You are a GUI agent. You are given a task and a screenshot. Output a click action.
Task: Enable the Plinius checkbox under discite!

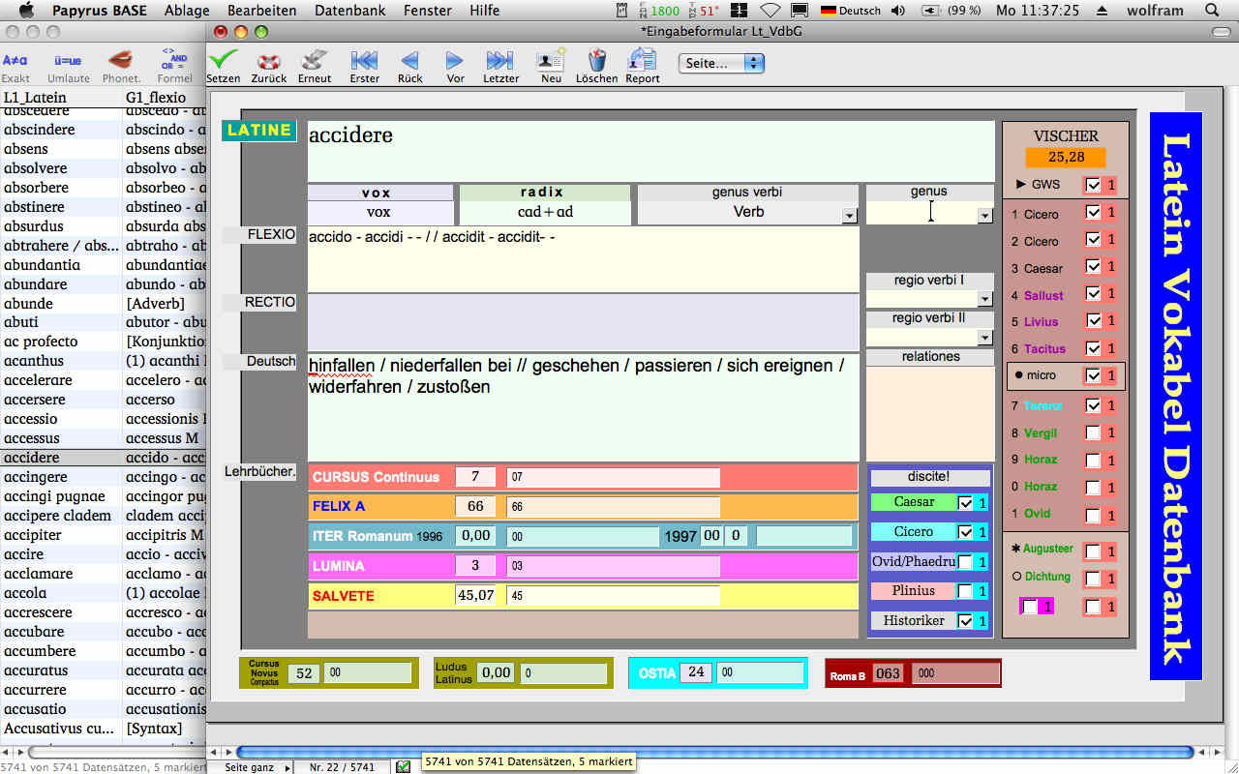965,591
